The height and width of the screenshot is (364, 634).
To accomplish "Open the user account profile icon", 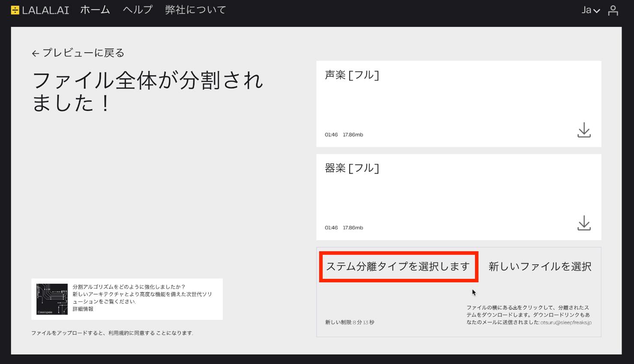I will click(x=613, y=10).
